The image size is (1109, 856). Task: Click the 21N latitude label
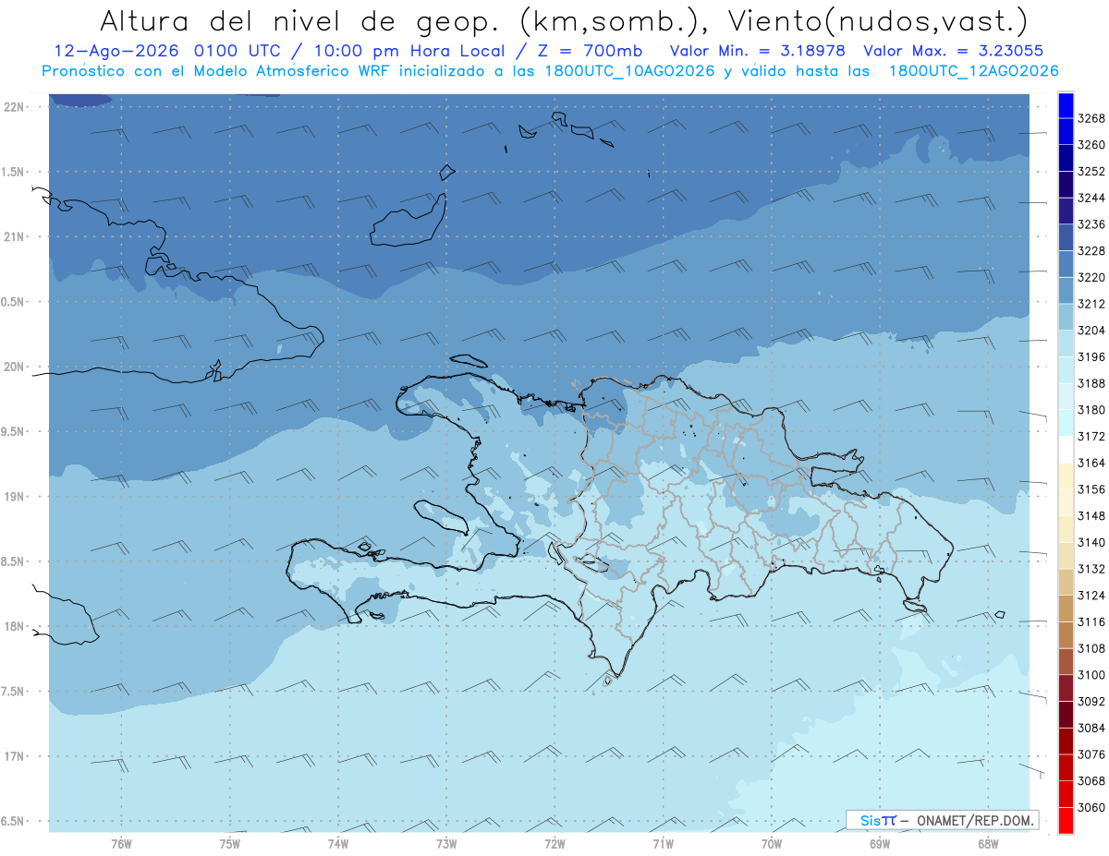pyautogui.click(x=14, y=236)
